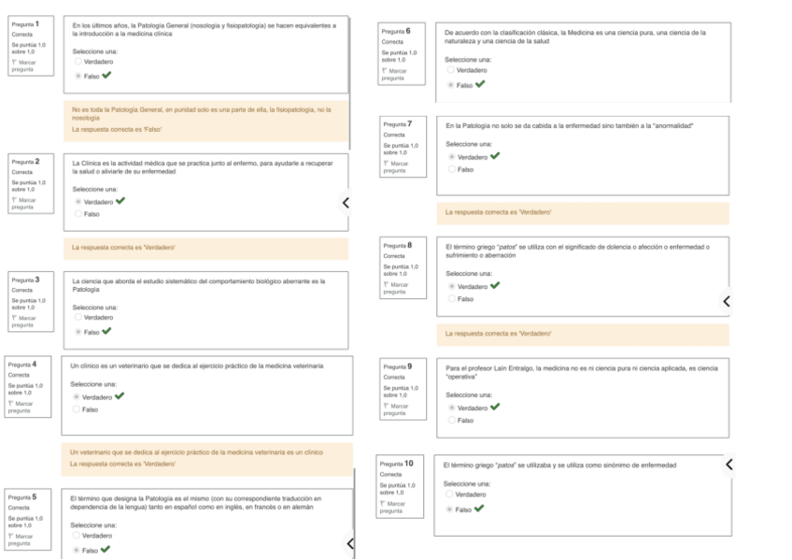The height and width of the screenshot is (560, 792).
Task: Select Verdadero for Pregunta 7 on anormalidad
Action: pos(451,157)
